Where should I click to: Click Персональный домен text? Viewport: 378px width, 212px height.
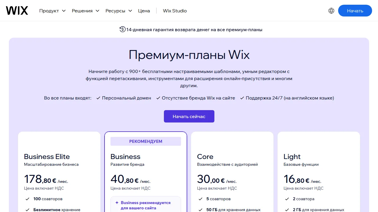[126, 98]
